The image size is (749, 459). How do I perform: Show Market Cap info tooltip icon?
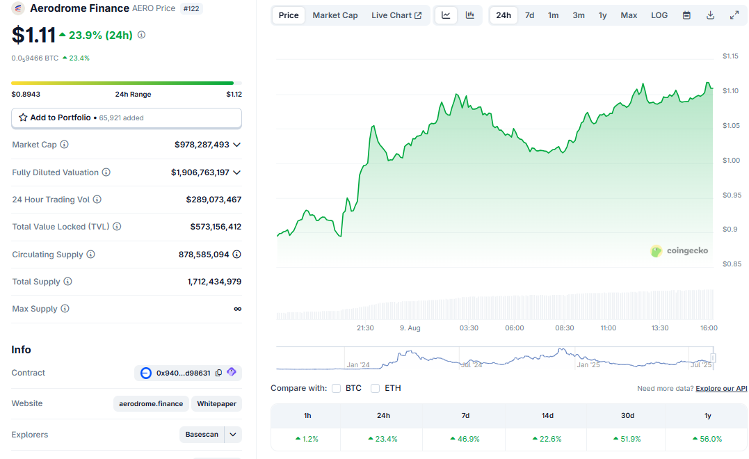tap(64, 144)
